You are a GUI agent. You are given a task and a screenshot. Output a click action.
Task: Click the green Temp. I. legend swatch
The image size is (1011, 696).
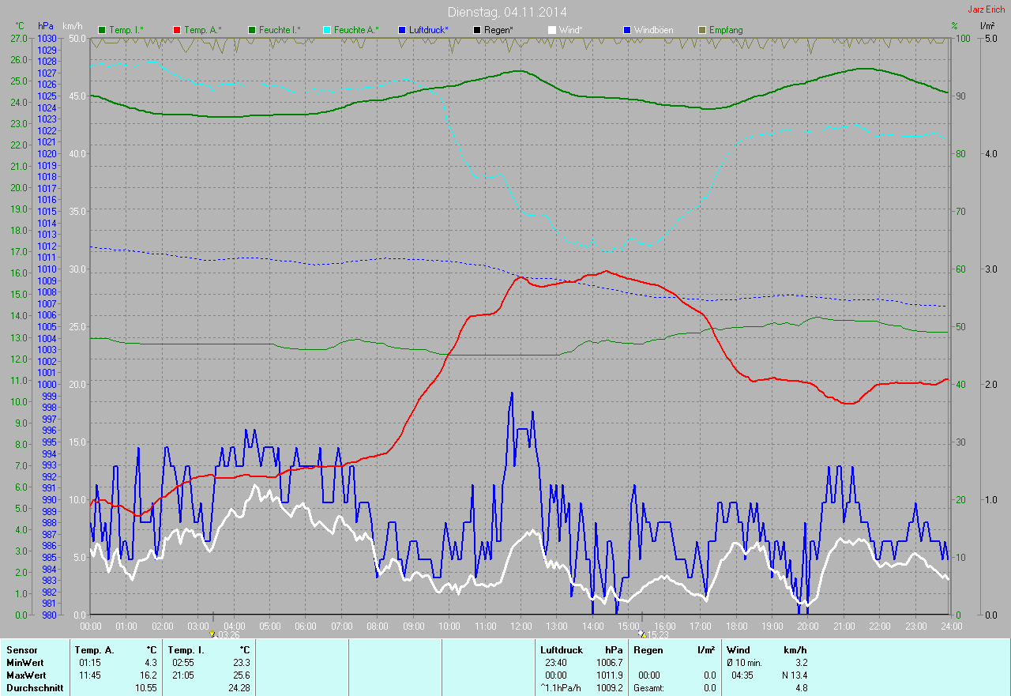[x=102, y=30]
